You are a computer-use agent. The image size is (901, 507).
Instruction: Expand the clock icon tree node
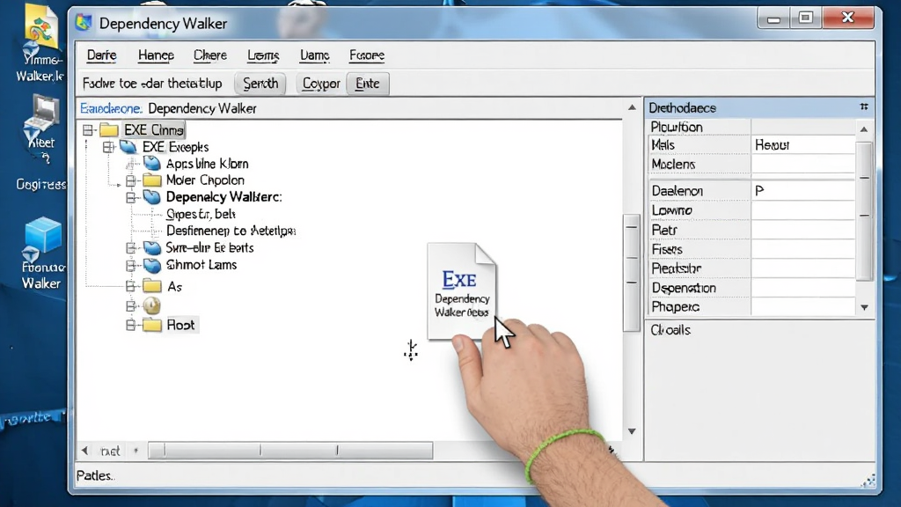coord(130,305)
